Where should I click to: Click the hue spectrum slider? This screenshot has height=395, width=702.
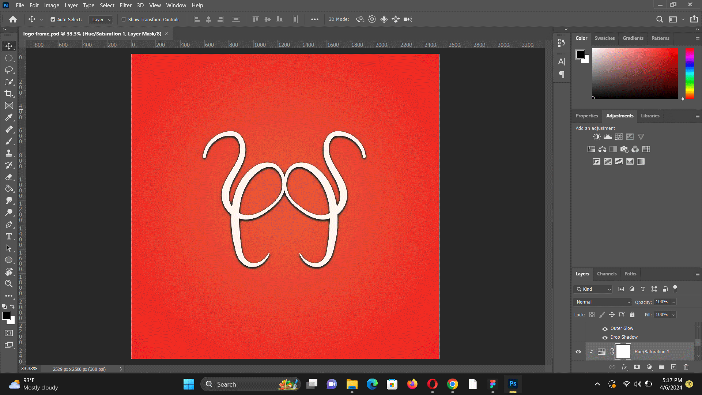pos(690,74)
